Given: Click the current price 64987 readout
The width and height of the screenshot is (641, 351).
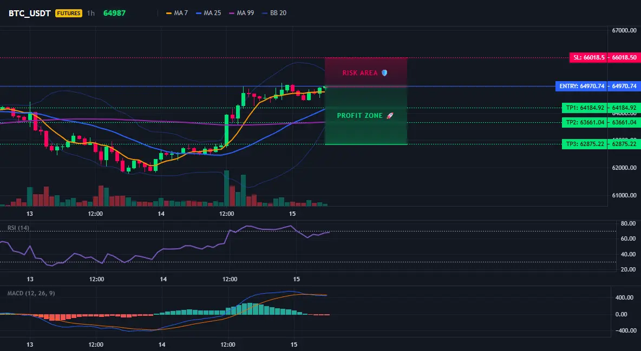Looking at the screenshot, I should coord(114,13).
